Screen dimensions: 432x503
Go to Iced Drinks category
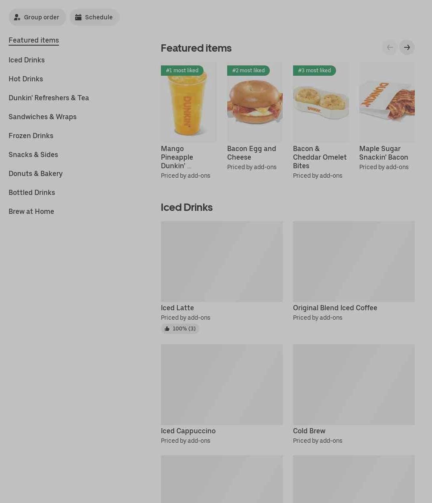(27, 60)
